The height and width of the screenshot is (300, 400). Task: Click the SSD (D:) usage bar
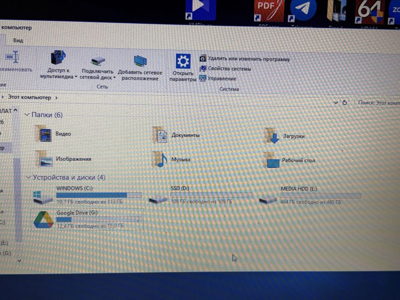click(x=211, y=195)
